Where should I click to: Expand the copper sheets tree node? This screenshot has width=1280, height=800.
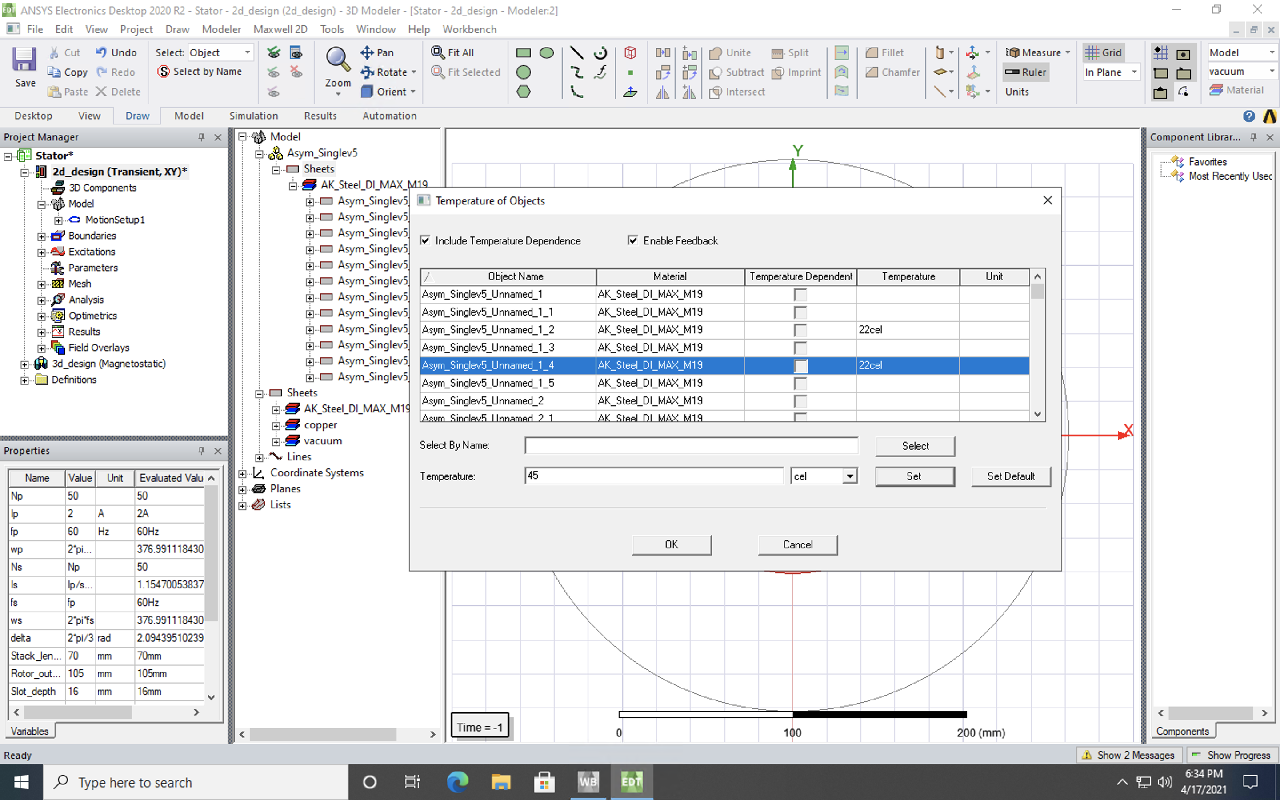pyautogui.click(x=276, y=426)
